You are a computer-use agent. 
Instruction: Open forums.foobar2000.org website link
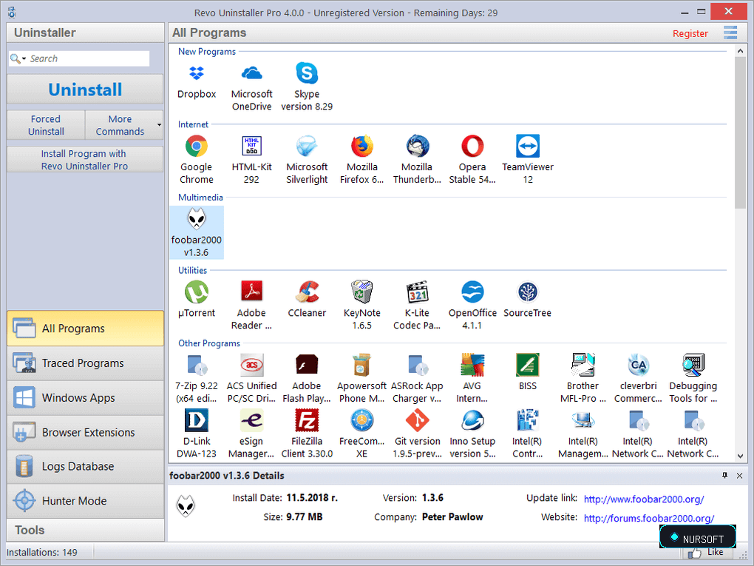(649, 519)
